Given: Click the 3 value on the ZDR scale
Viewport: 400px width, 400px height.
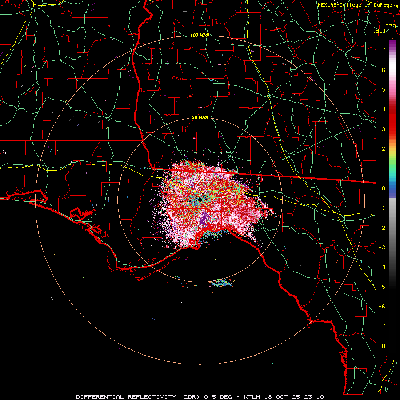Looking at the screenshot, I should click(384, 129).
